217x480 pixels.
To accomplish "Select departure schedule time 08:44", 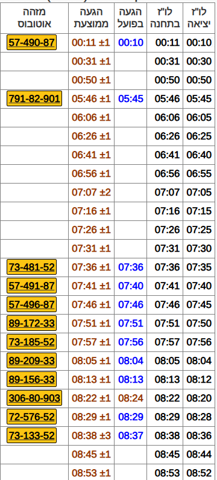I will pos(199,455).
